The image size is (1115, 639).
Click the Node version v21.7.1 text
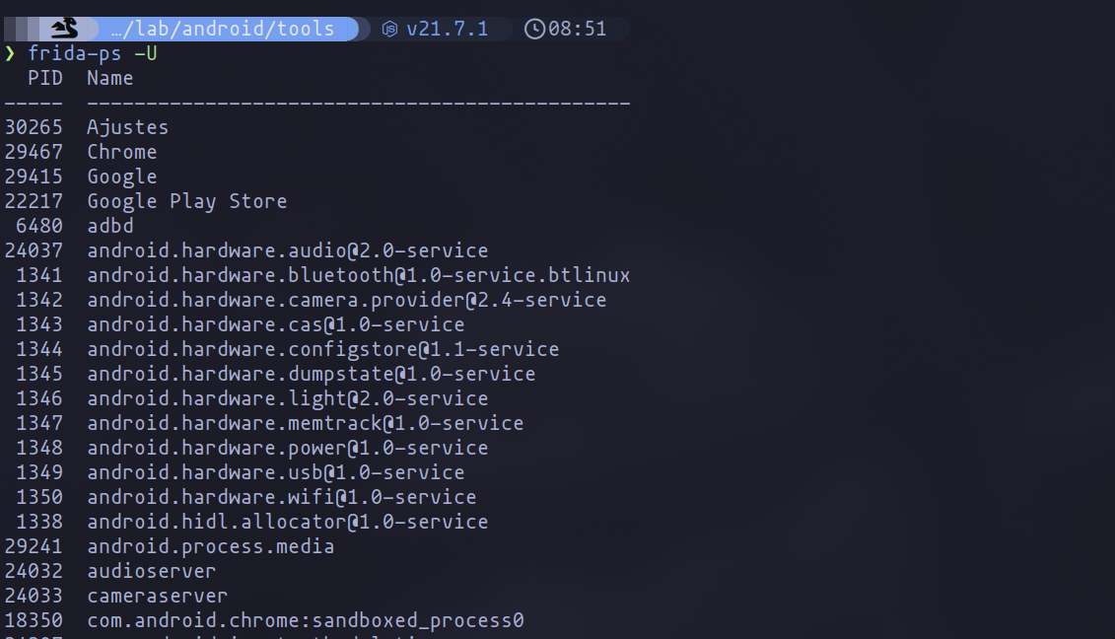(448, 29)
